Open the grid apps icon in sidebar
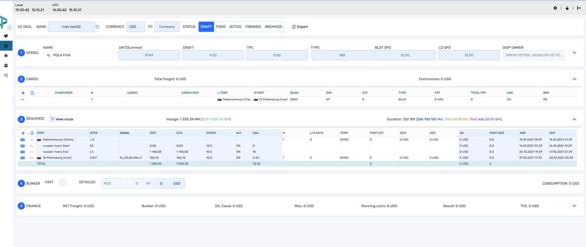 (x=6, y=75)
